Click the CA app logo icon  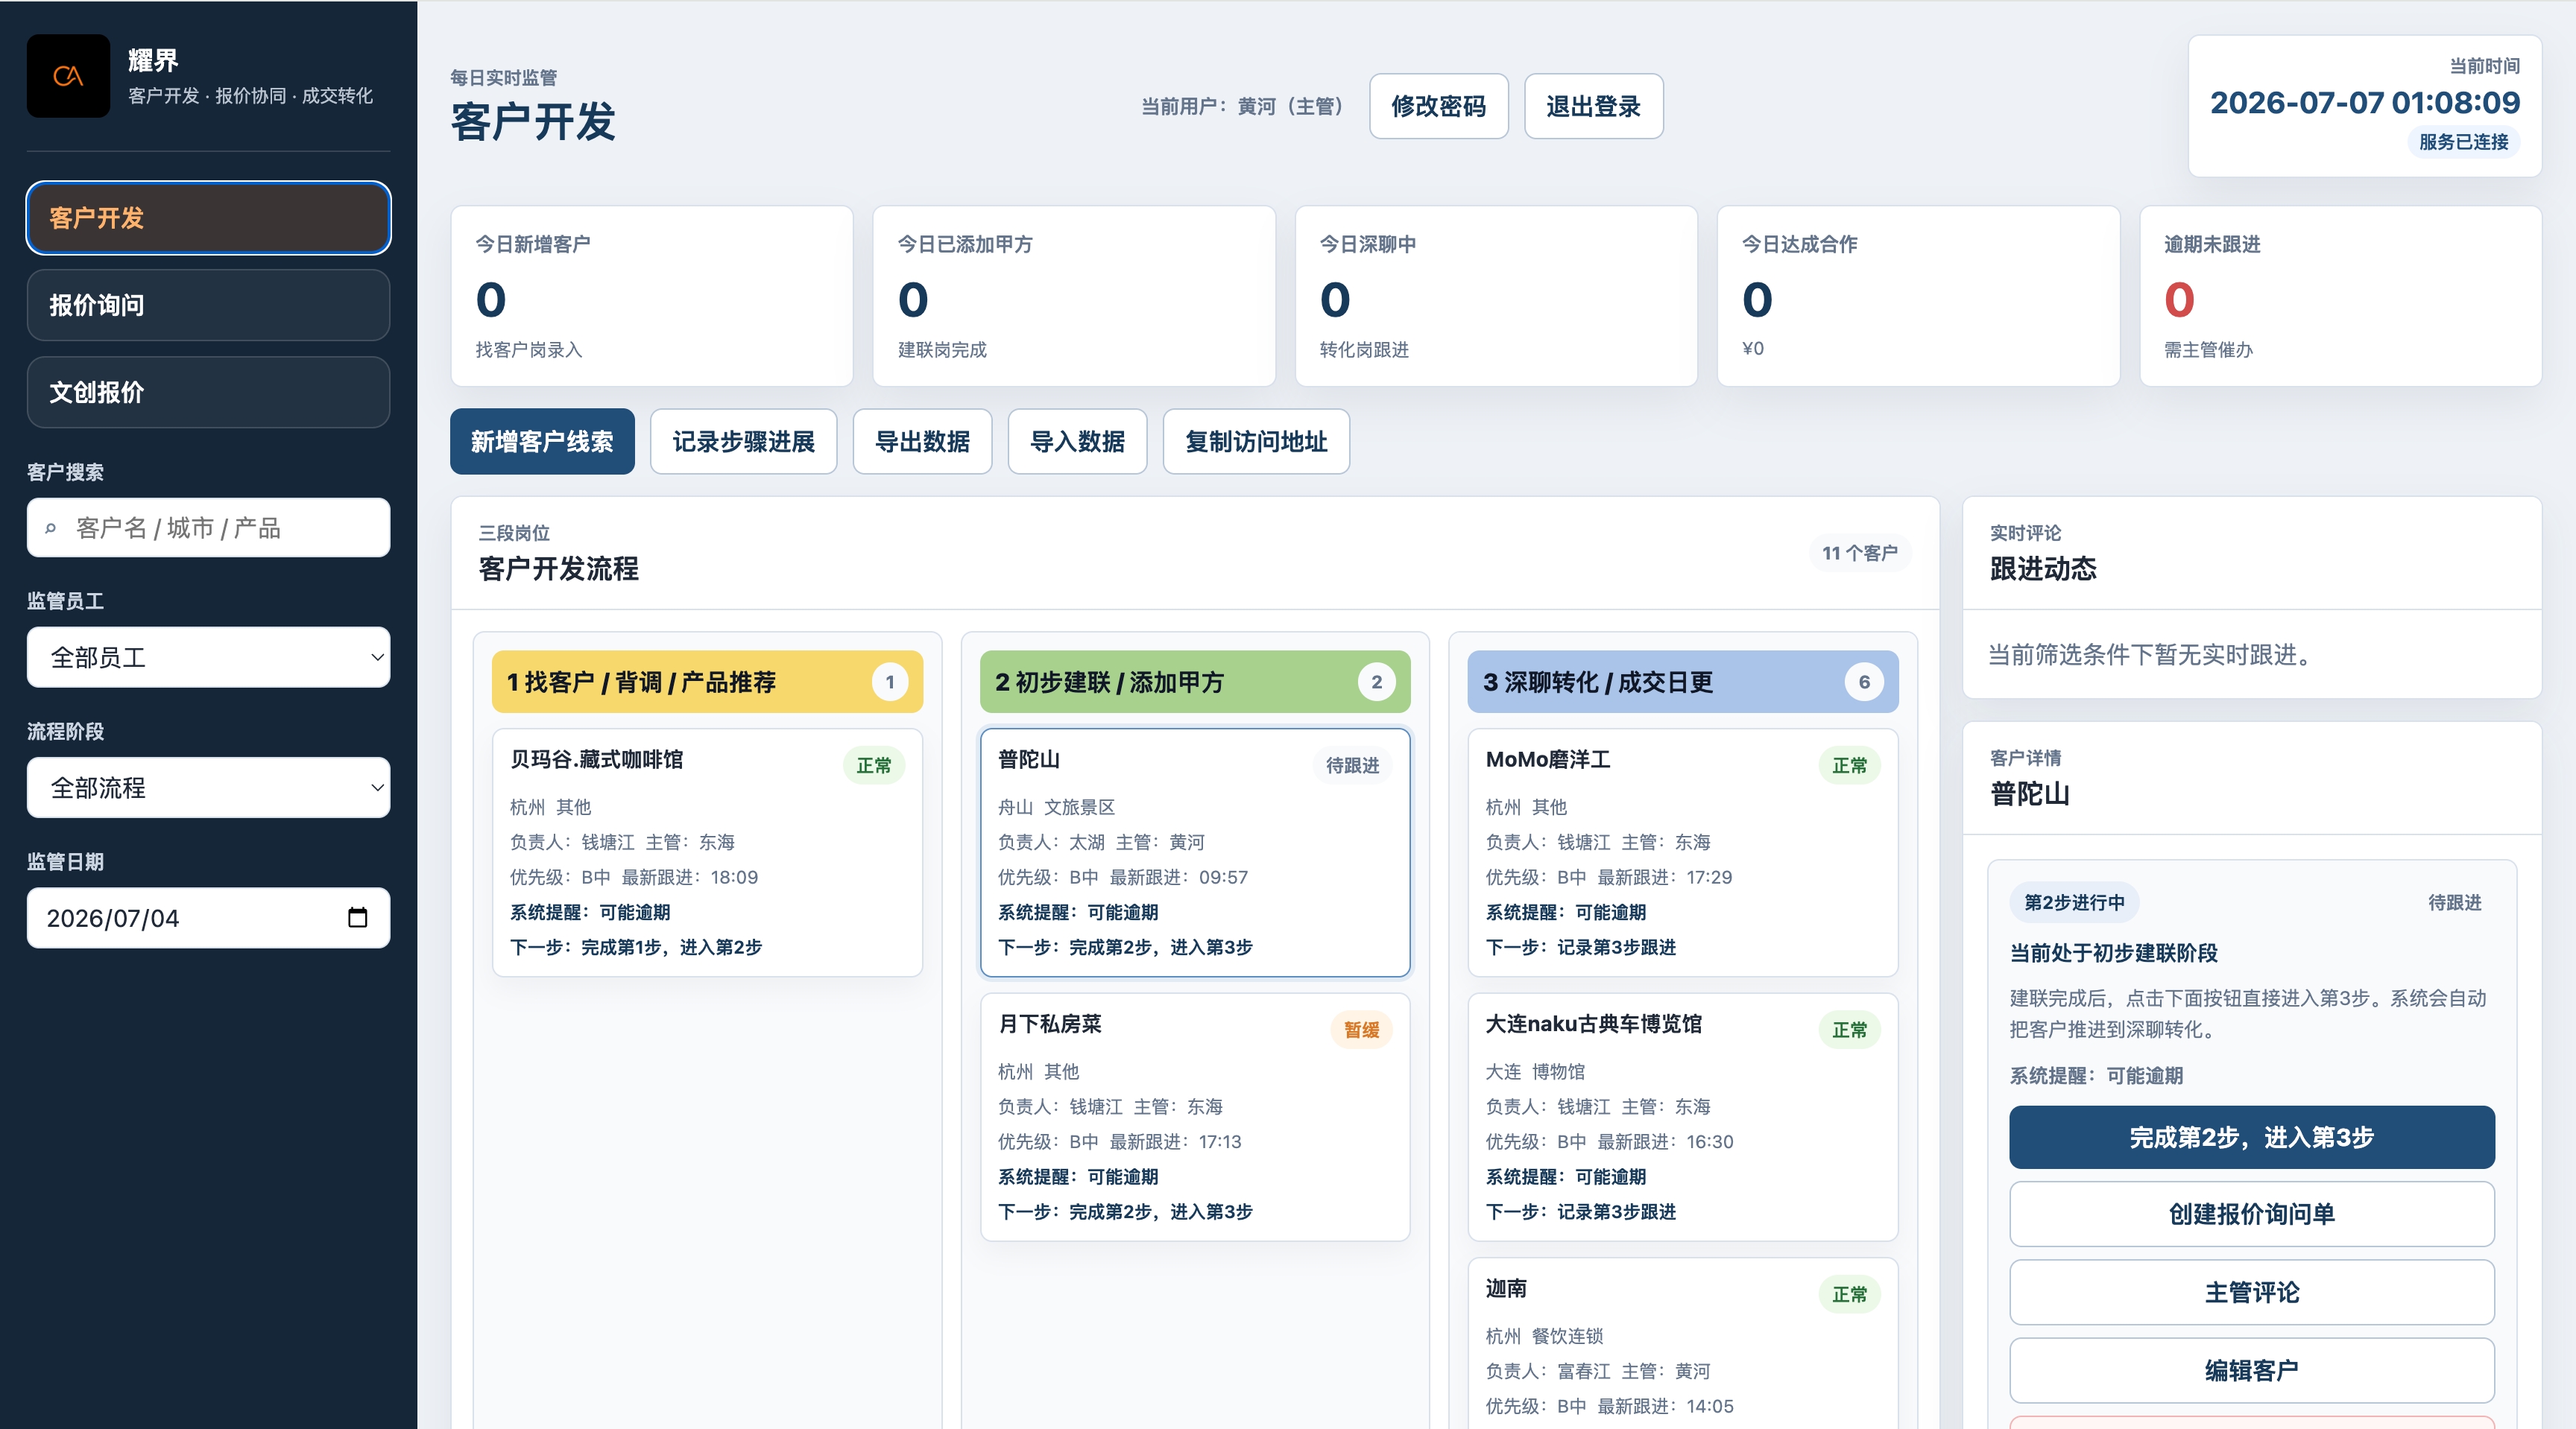pyautogui.click(x=68, y=76)
